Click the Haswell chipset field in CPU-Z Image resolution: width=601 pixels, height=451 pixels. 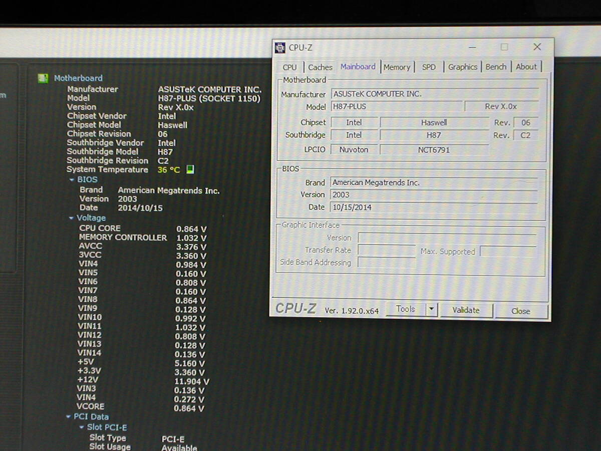click(x=434, y=123)
